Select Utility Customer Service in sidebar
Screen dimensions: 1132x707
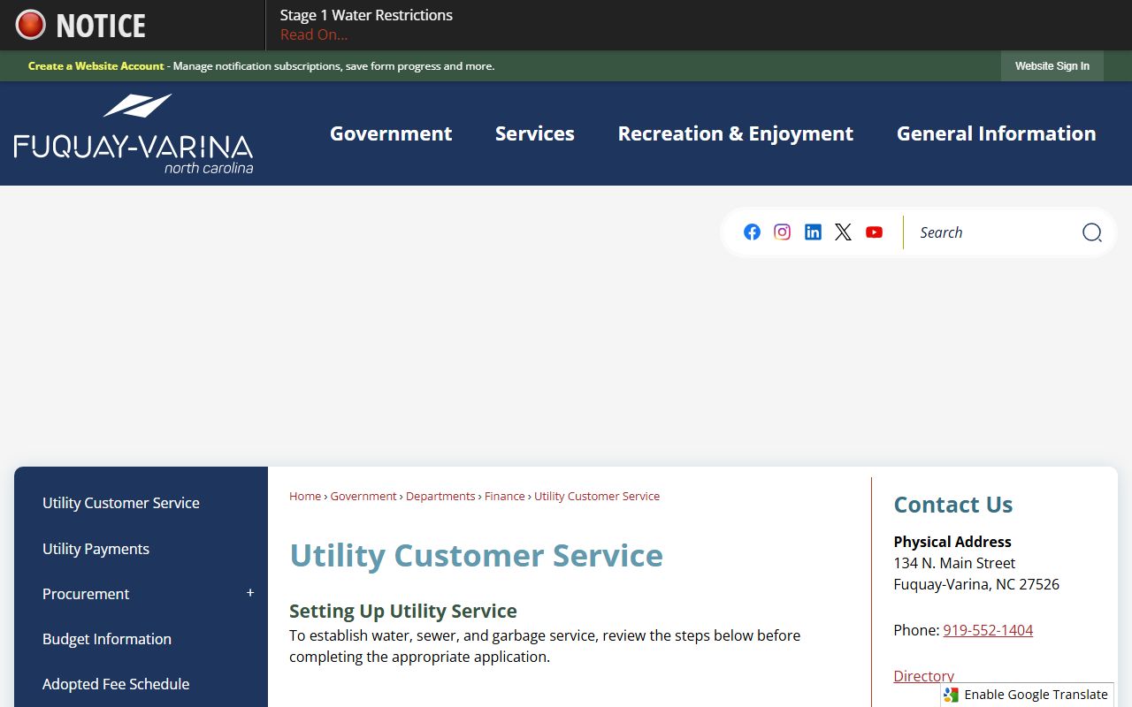121,503
